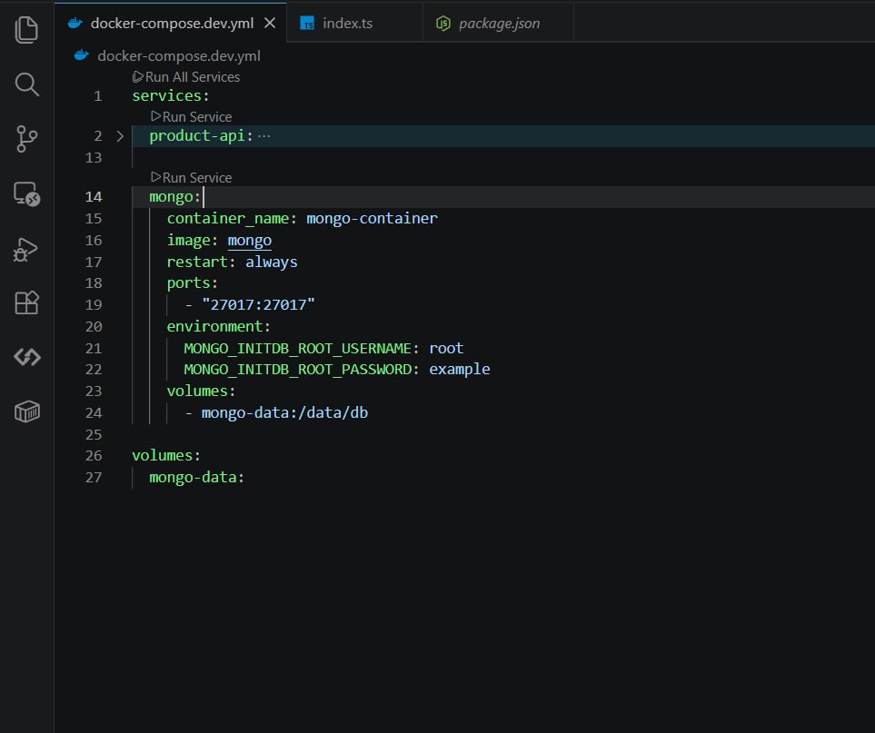Click the Docker whale icon in breadcrumb
Viewport: 875px width, 733px height.
point(82,55)
